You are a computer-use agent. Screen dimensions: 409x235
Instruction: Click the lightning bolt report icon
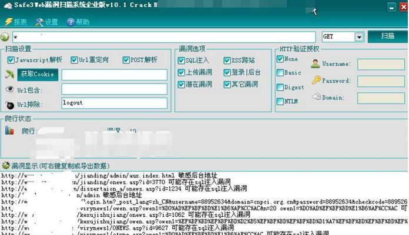(x=8, y=22)
